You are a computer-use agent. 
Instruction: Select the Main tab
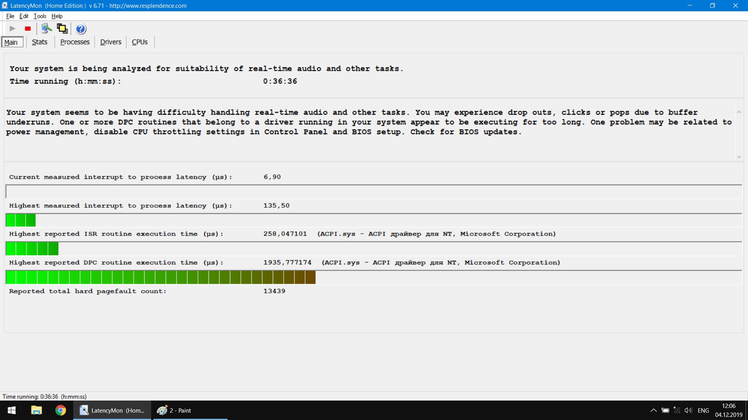(x=11, y=42)
